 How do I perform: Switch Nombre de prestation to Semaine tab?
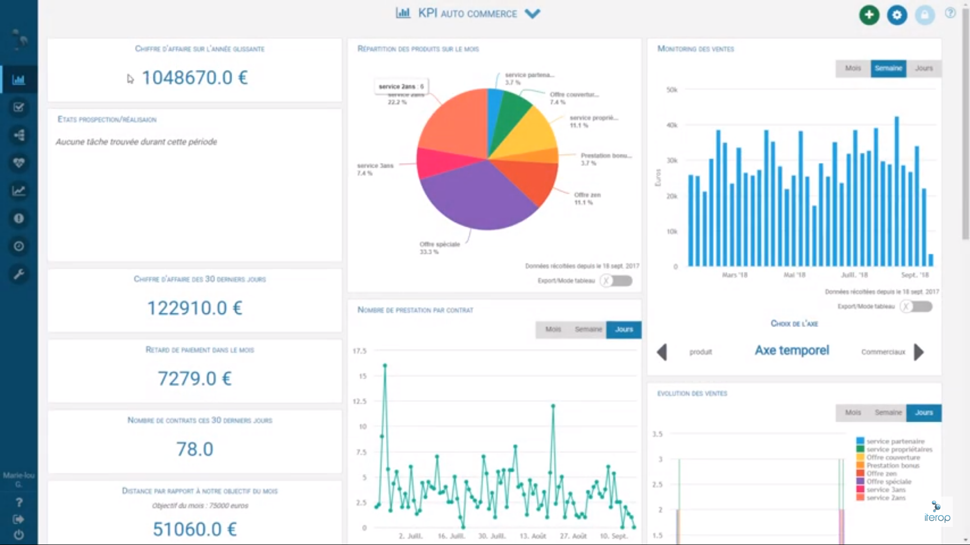(588, 330)
